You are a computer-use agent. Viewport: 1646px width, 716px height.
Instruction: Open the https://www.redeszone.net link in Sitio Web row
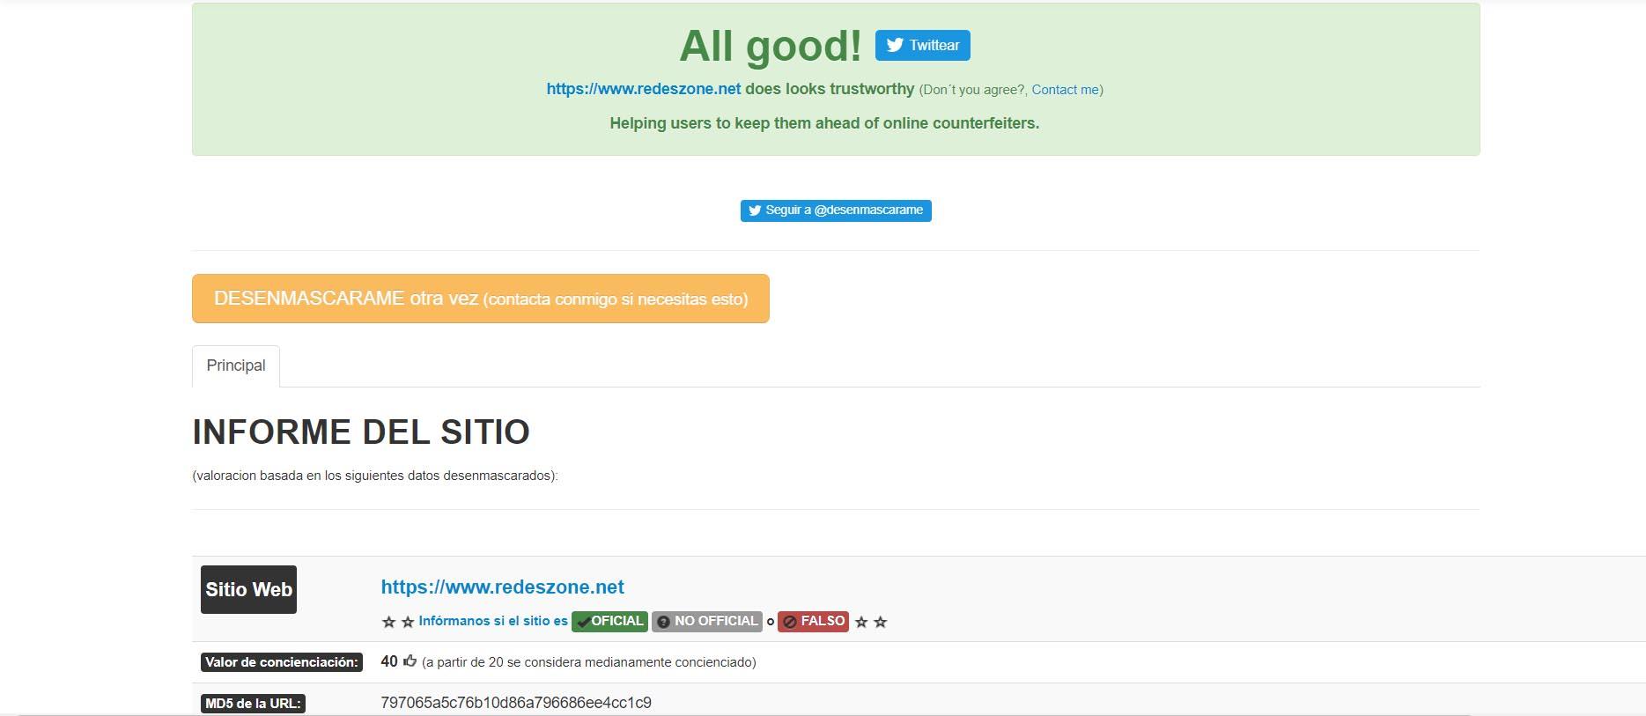point(503,587)
